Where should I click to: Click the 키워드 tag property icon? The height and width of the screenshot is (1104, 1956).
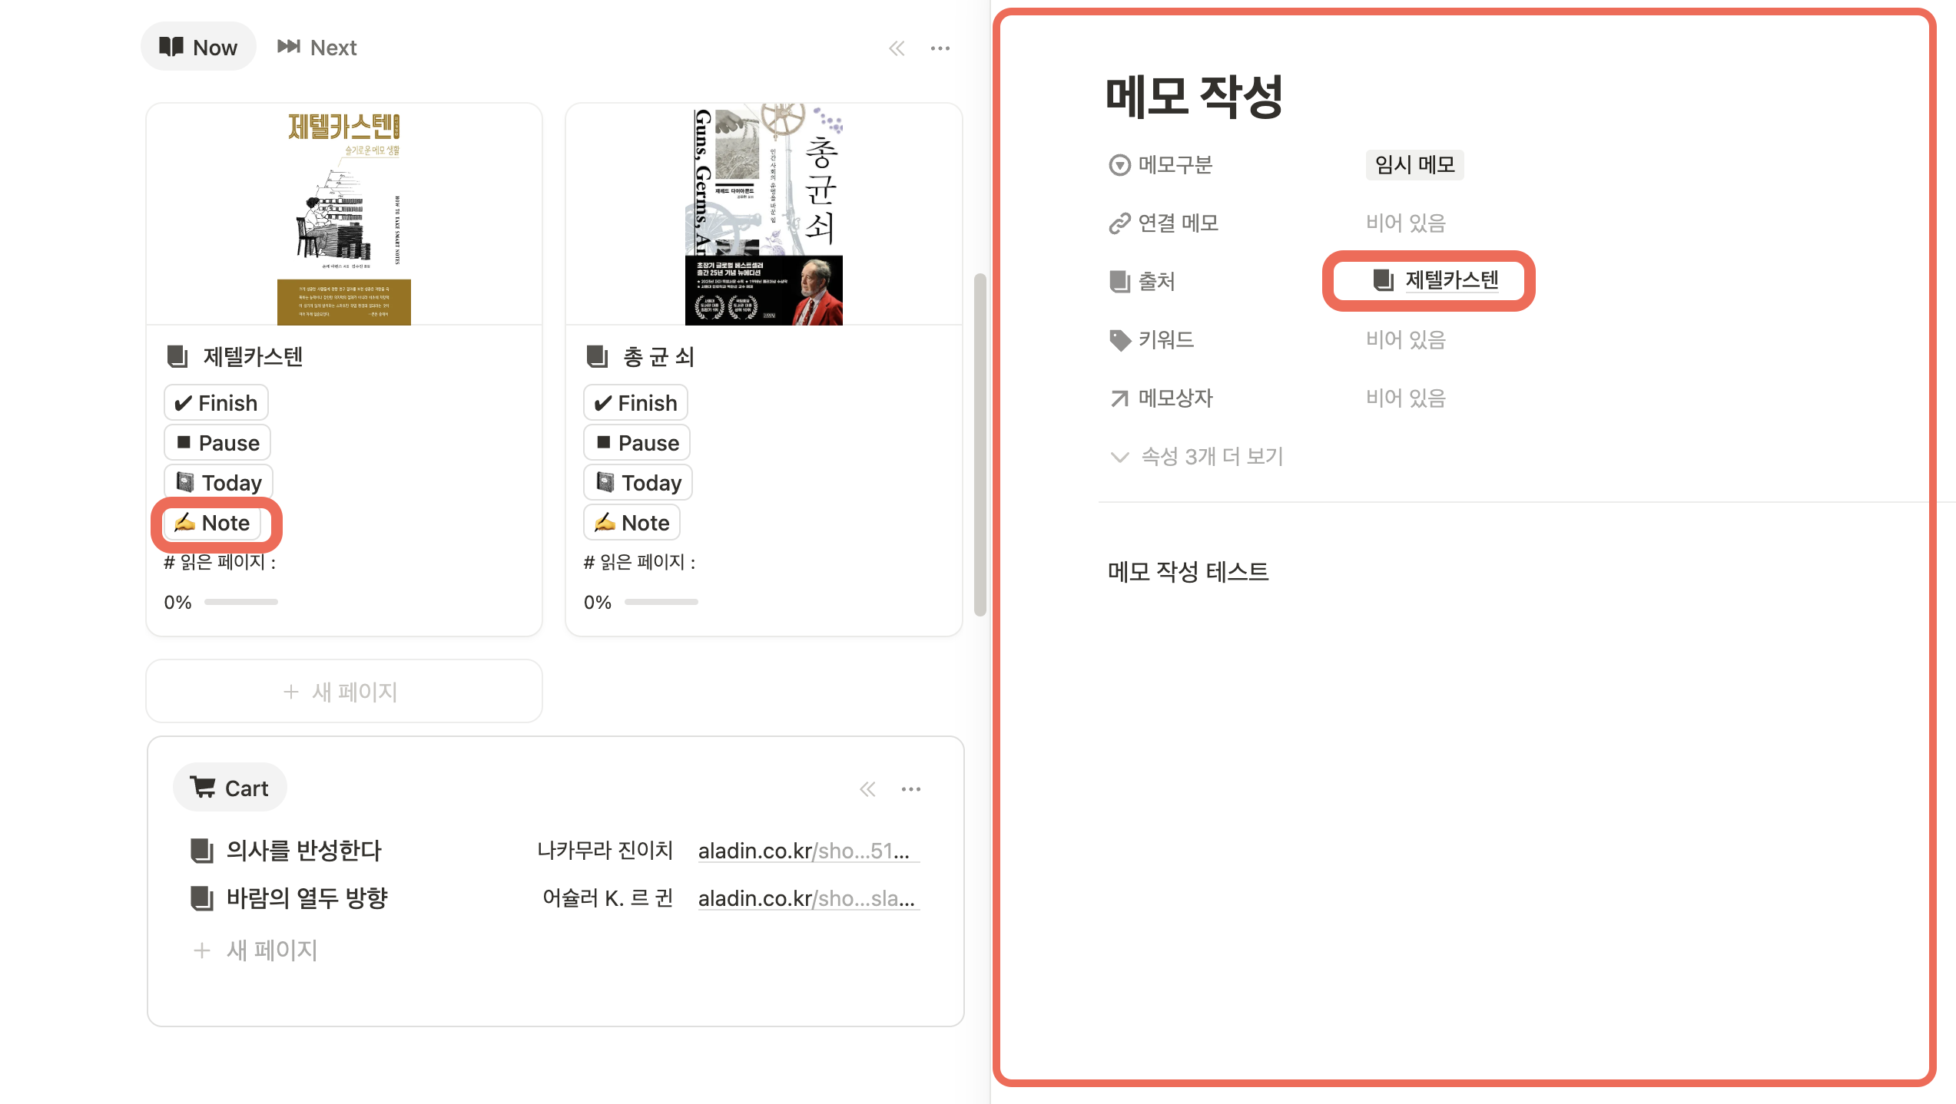pyautogui.click(x=1119, y=340)
